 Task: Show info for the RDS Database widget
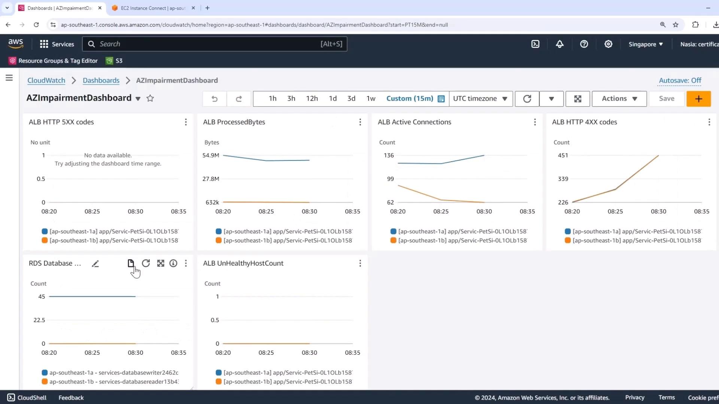pos(173,263)
